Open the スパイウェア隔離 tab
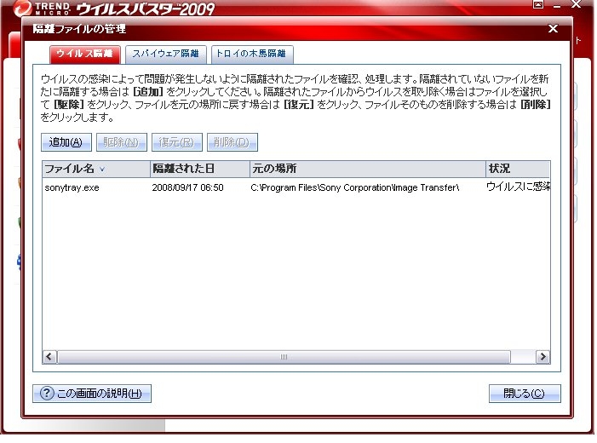 [x=166, y=54]
